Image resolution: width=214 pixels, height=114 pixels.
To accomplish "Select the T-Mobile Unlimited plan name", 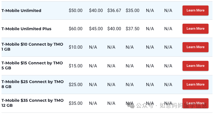I will click(x=21, y=10).
